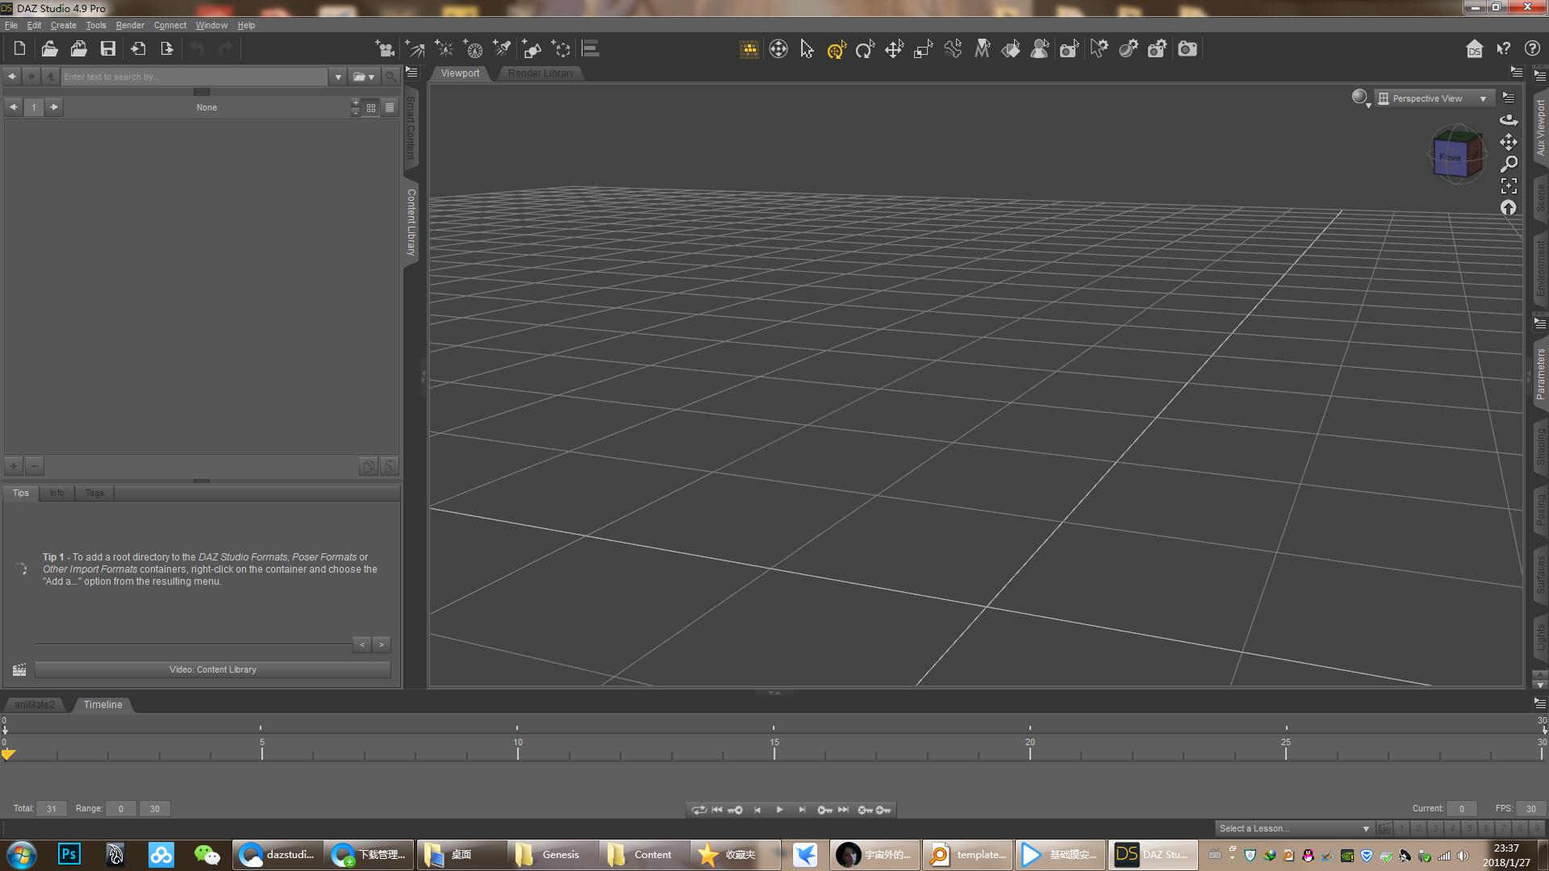This screenshot has width=1549, height=871.
Task: Toggle the timeline loop playback button
Action: (699, 810)
